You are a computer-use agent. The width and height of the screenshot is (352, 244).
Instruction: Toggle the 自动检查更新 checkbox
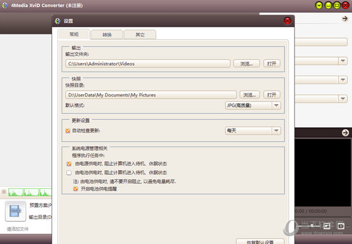(68, 131)
